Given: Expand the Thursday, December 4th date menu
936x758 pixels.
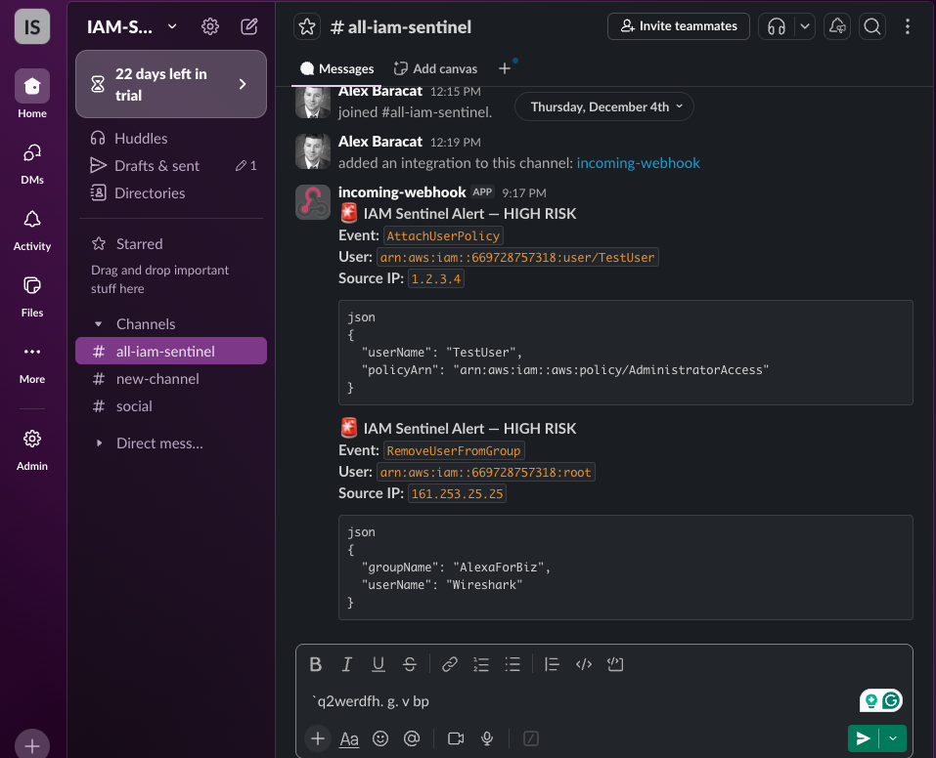Looking at the screenshot, I should point(603,107).
